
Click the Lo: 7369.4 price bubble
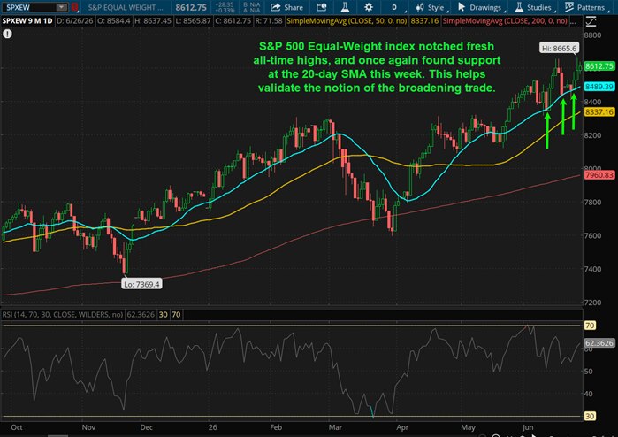tap(141, 284)
